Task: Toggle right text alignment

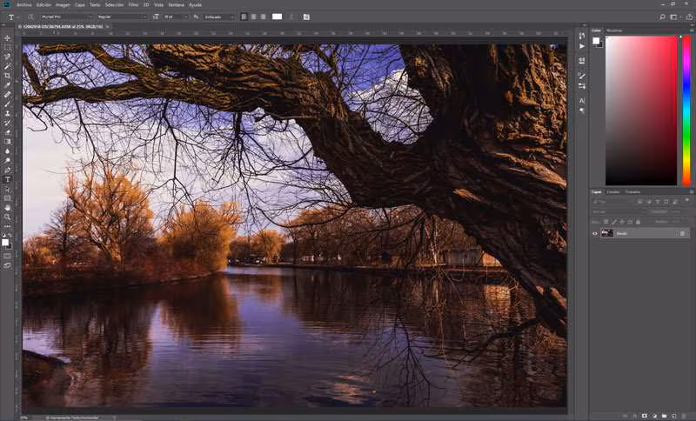Action: 263,17
